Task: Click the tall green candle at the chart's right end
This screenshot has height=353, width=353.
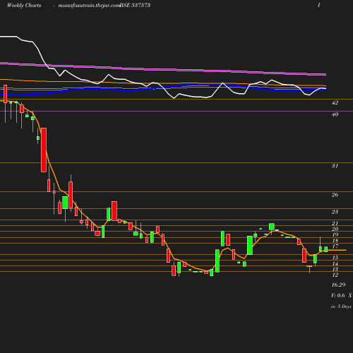Action: (325, 249)
